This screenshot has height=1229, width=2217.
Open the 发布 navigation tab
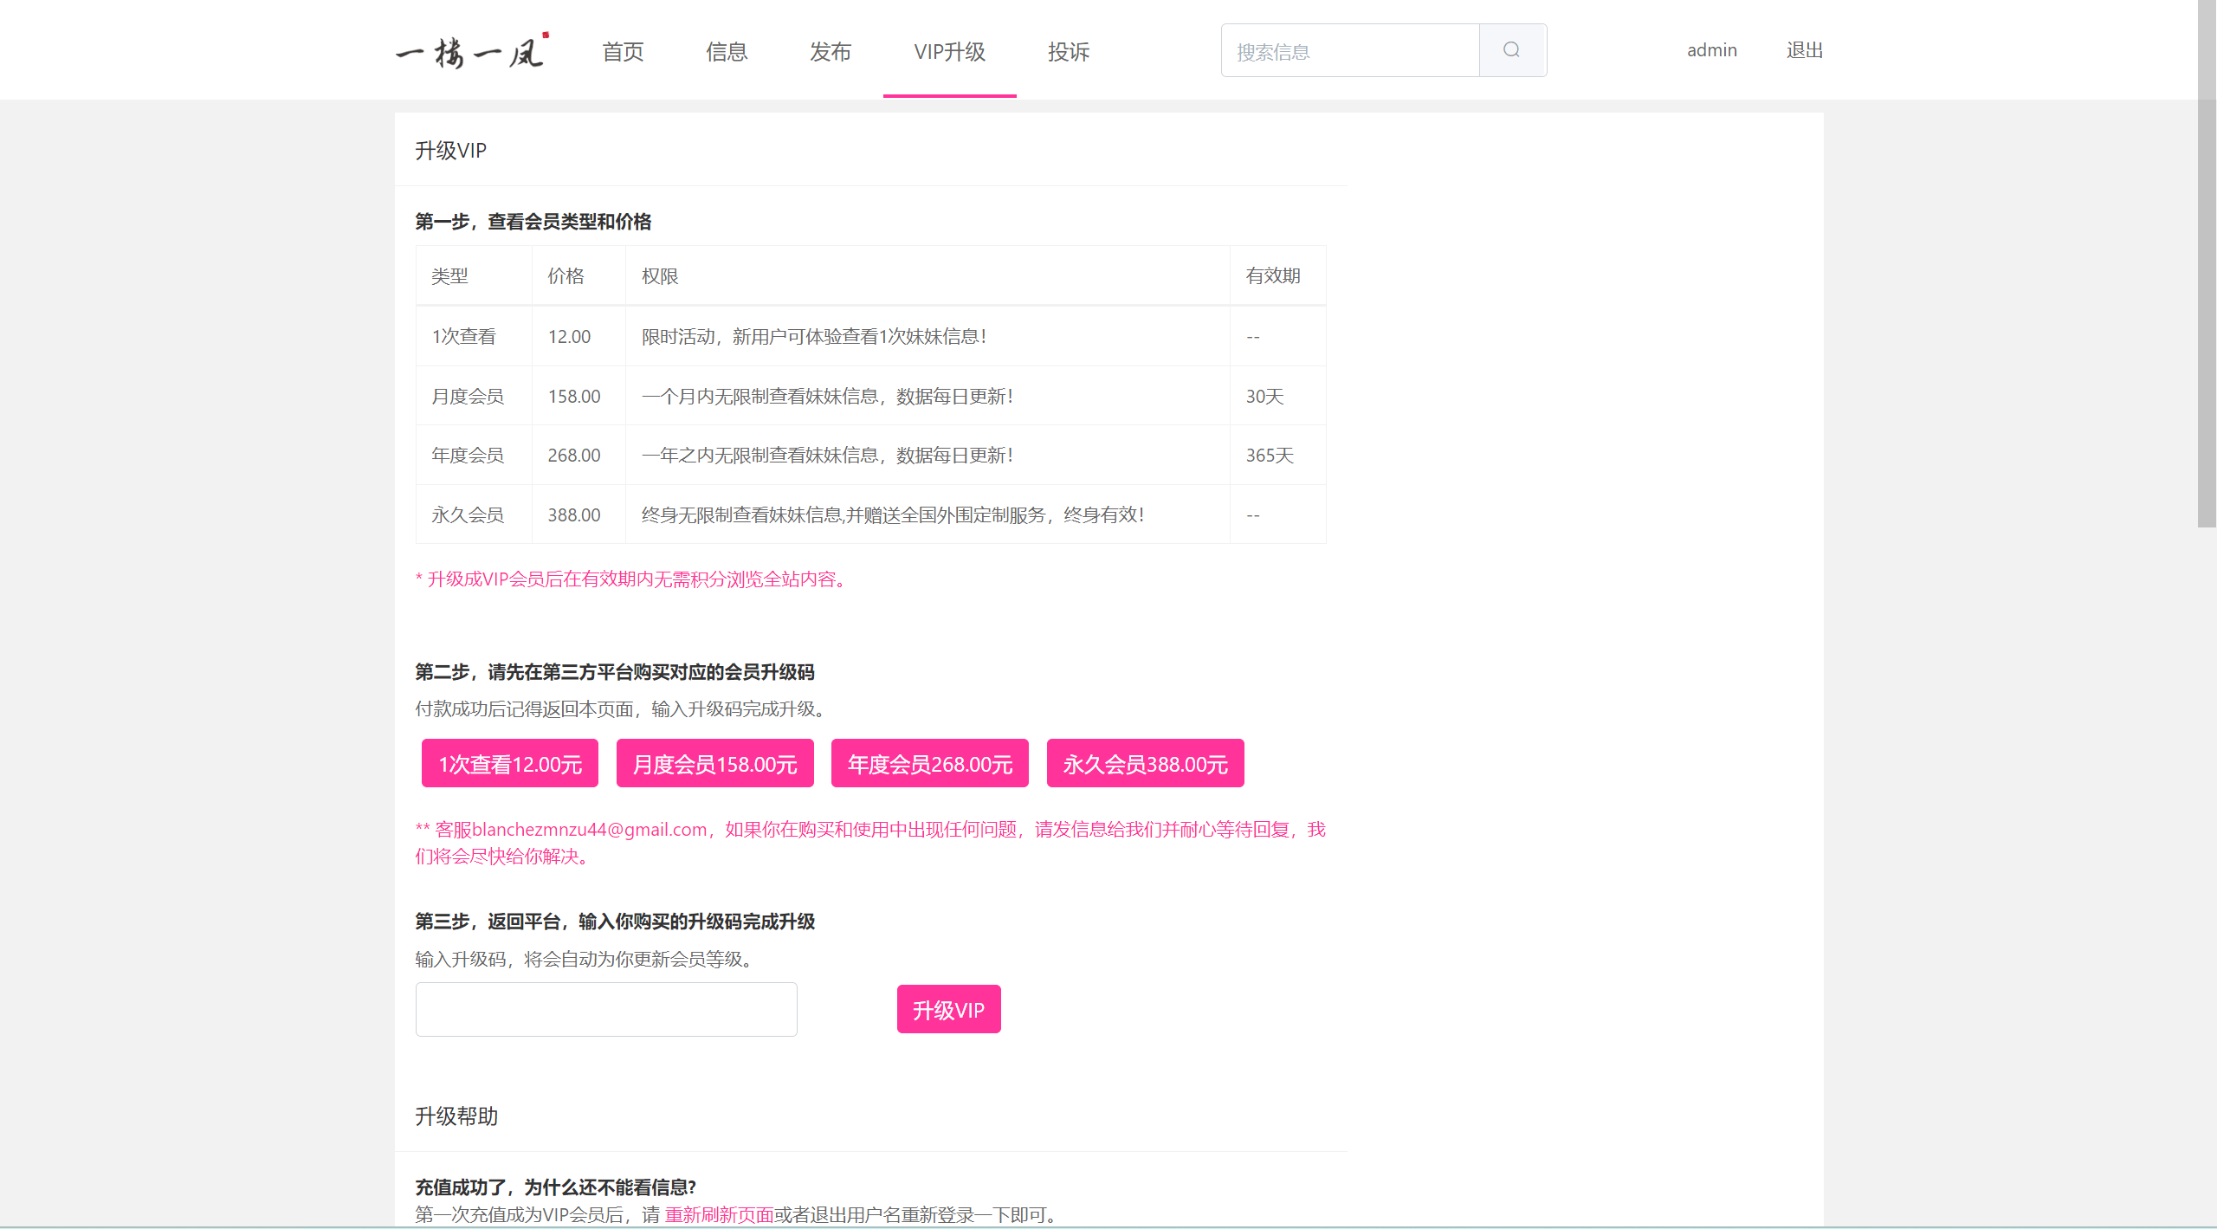coord(831,51)
